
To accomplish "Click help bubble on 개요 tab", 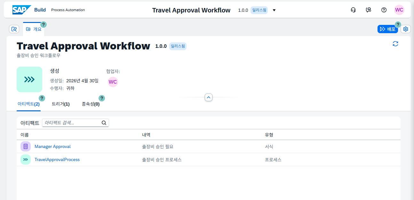I will point(44,25).
